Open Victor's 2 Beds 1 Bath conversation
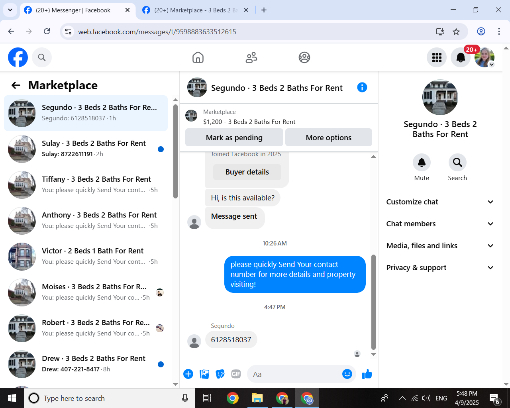510x408 pixels. coord(86,257)
